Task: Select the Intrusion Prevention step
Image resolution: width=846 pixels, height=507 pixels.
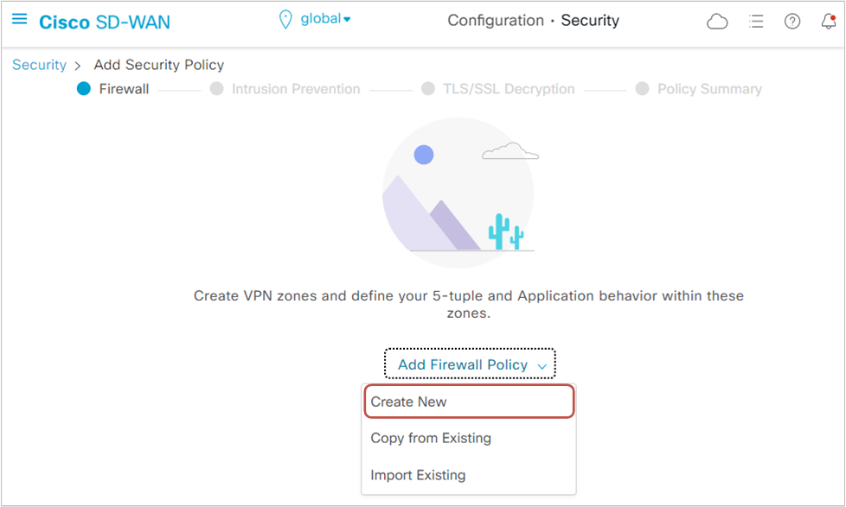Action: [285, 89]
